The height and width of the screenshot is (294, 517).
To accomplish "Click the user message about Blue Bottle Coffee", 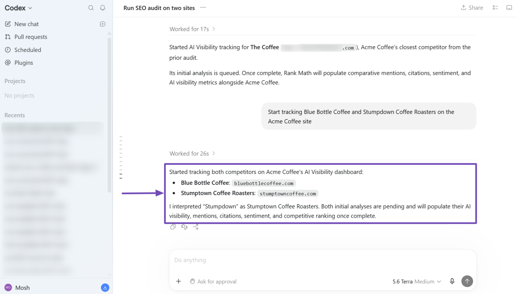I will pyautogui.click(x=369, y=116).
